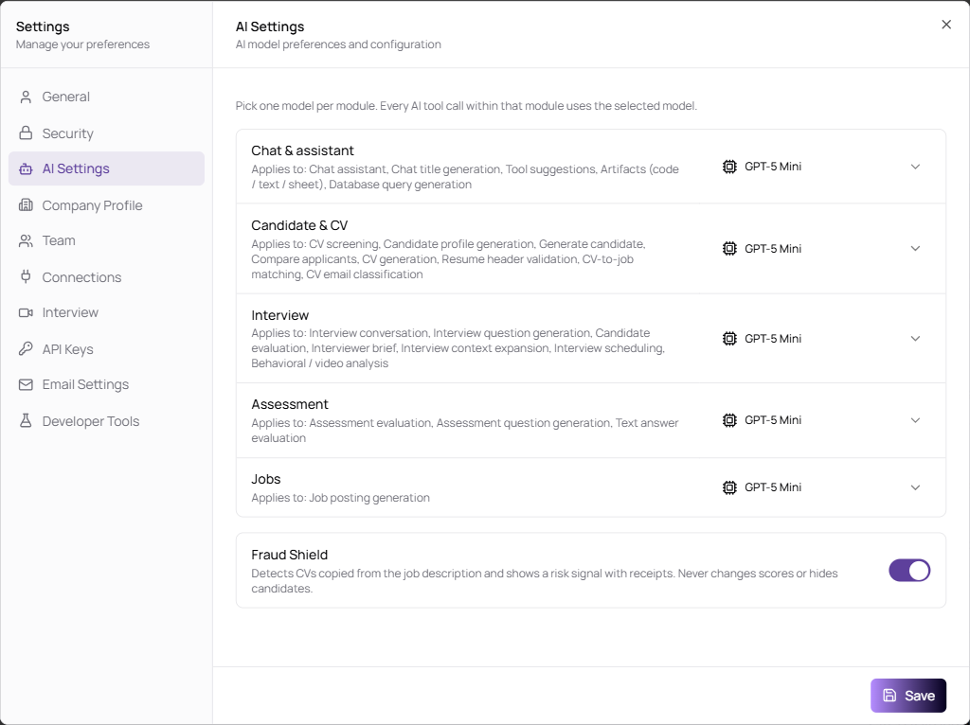Click GPT-5 Mini label in Jobs row
Viewport: 970px width, 725px height.
point(773,487)
